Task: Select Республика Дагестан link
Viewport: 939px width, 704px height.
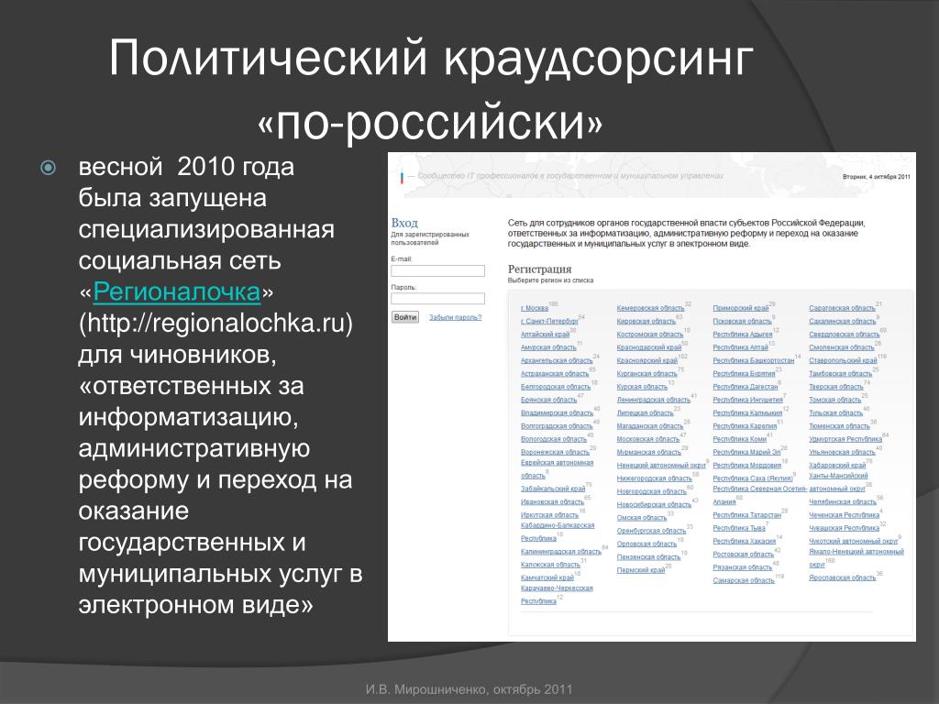Action: (x=745, y=388)
